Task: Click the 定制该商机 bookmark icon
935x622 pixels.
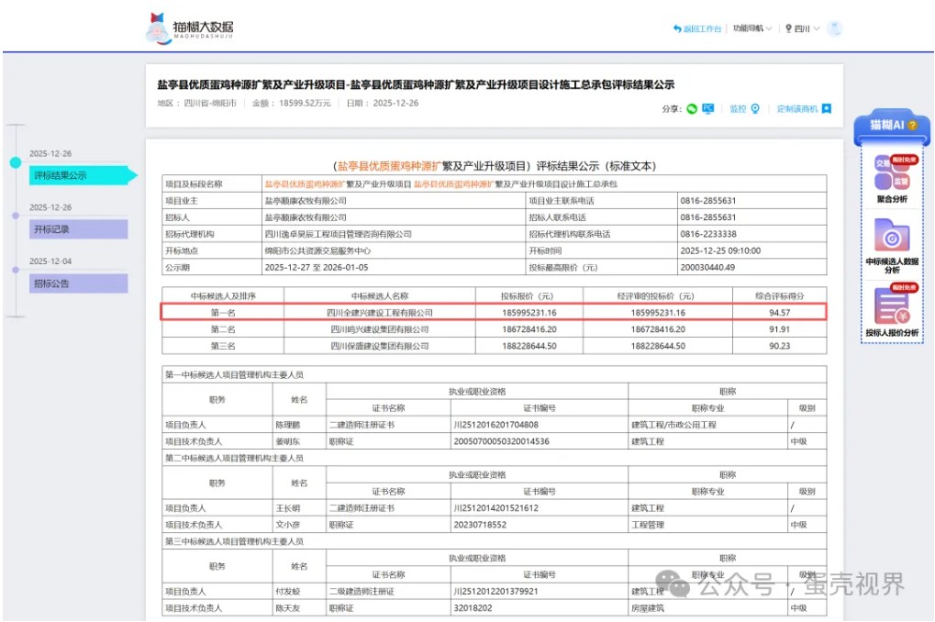Action: pyautogui.click(x=826, y=109)
